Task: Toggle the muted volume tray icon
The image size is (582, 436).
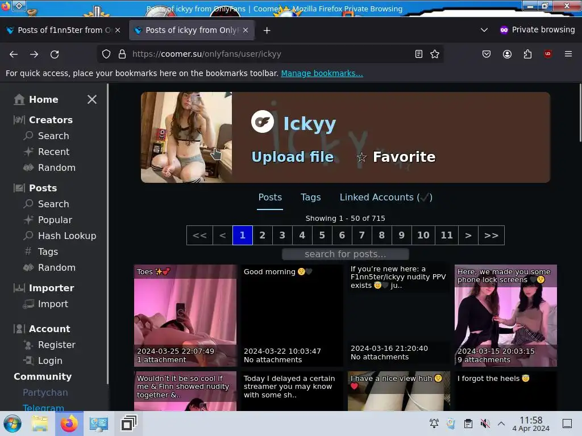Action: (x=485, y=424)
